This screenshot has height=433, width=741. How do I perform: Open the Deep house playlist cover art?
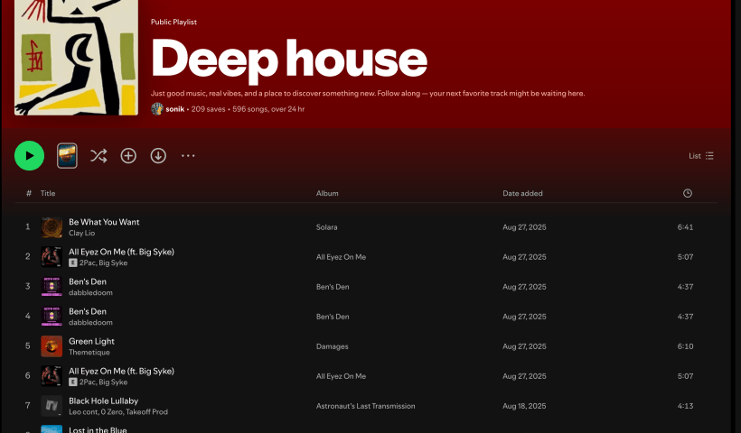tap(76, 58)
